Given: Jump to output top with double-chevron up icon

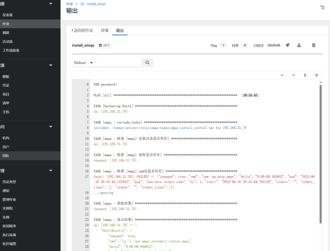Looking at the screenshot, I should click(x=305, y=75).
